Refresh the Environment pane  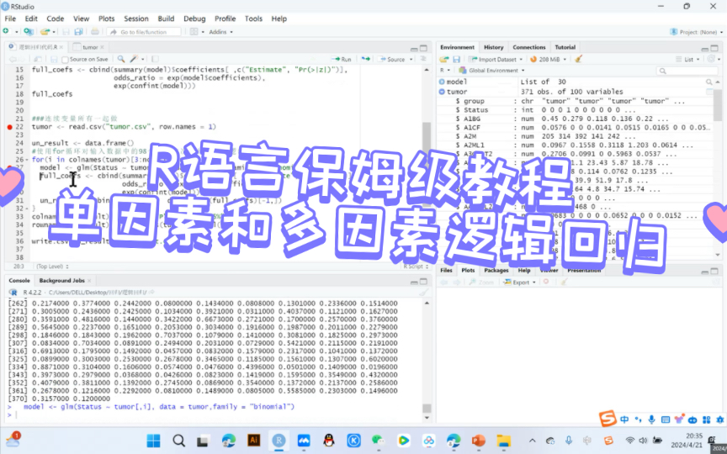[x=711, y=59]
